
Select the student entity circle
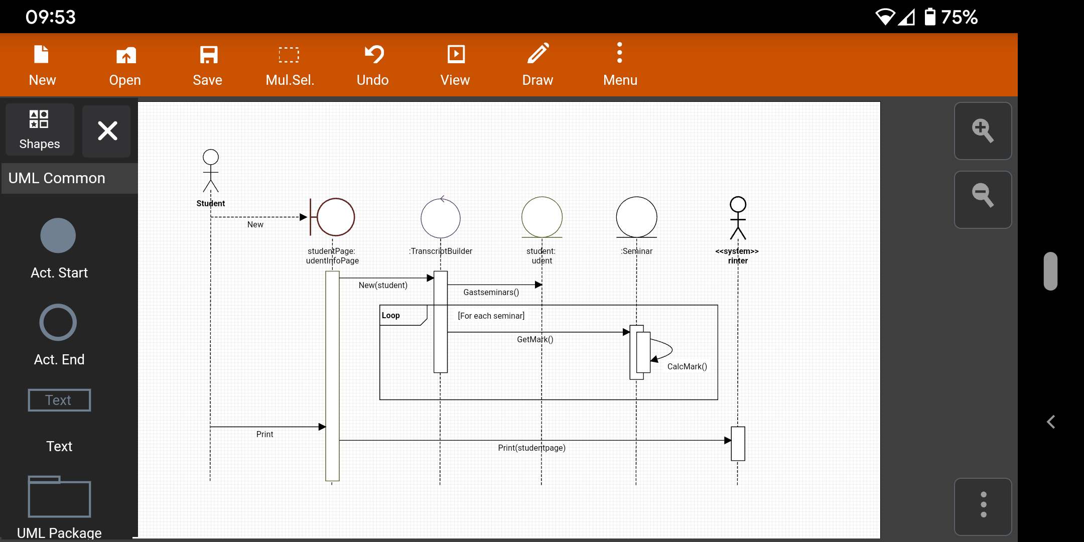pyautogui.click(x=542, y=217)
